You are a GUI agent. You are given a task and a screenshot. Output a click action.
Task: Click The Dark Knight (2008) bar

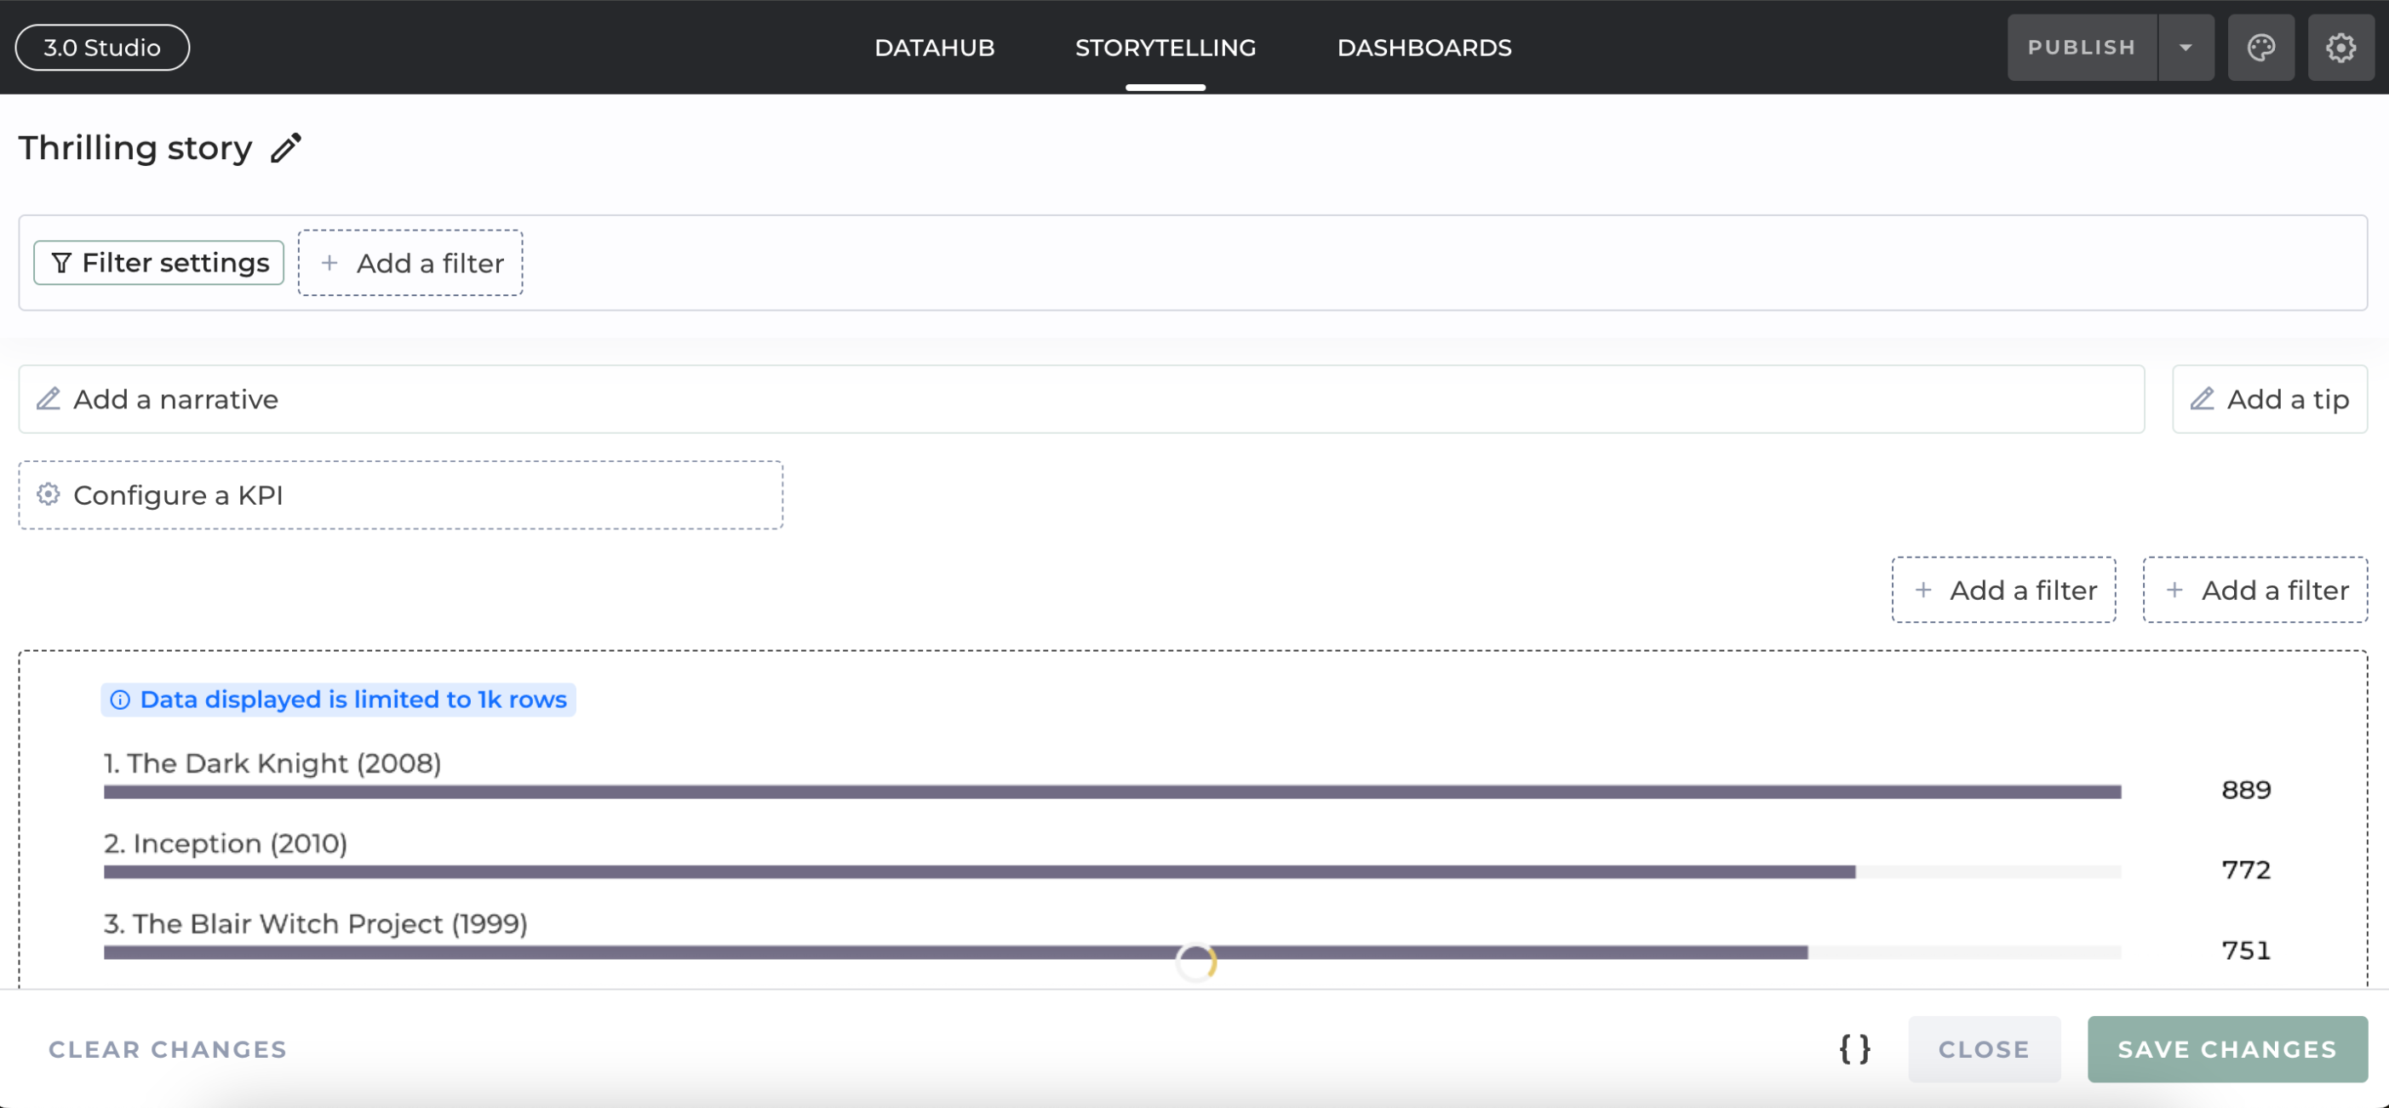pyautogui.click(x=1111, y=791)
